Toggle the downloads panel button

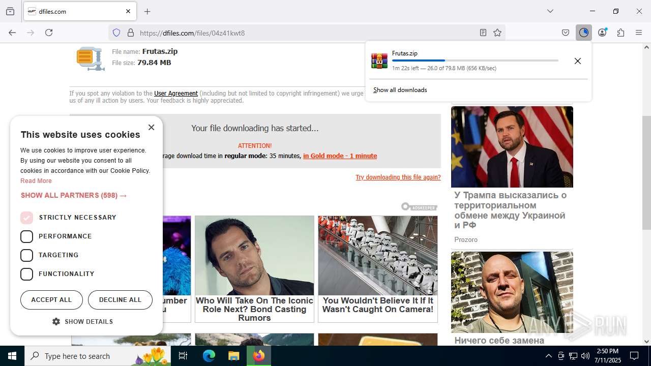(584, 33)
